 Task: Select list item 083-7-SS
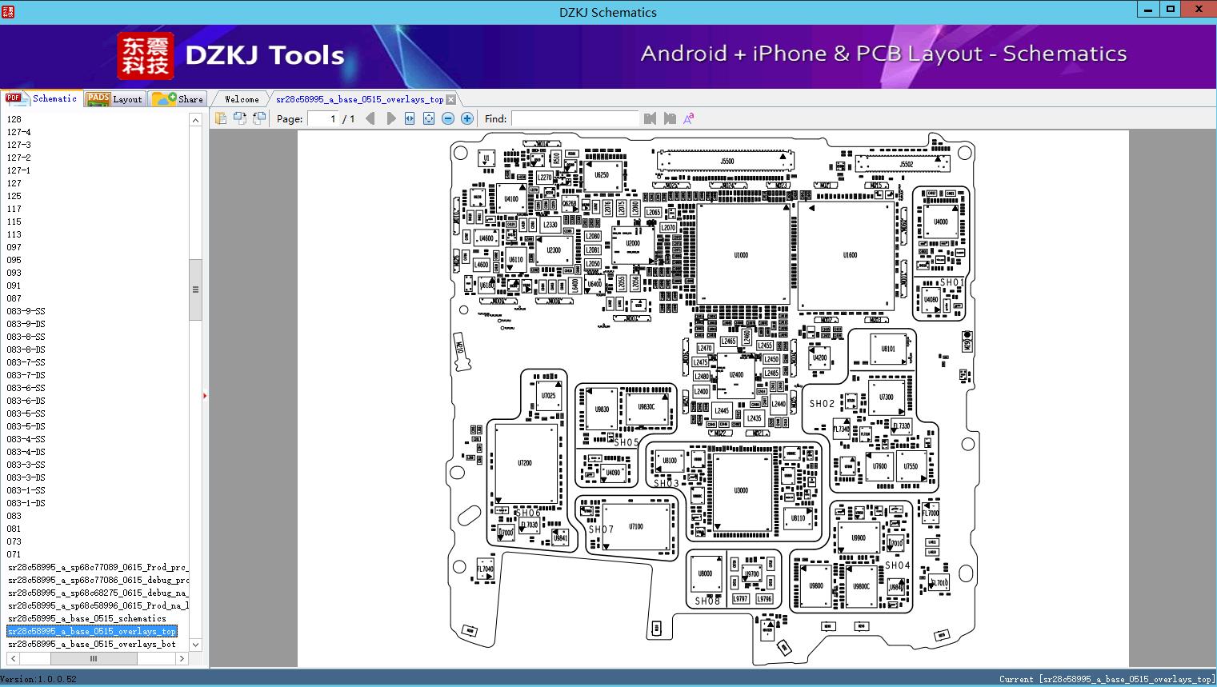[26, 362]
